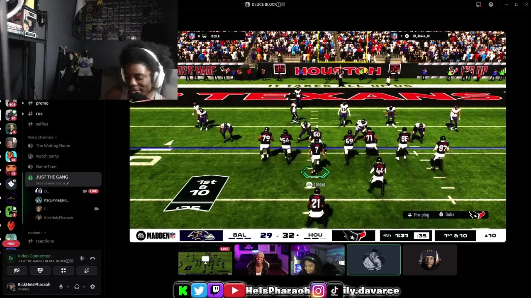
Task: Mute the microphone
Action: (x=61, y=286)
